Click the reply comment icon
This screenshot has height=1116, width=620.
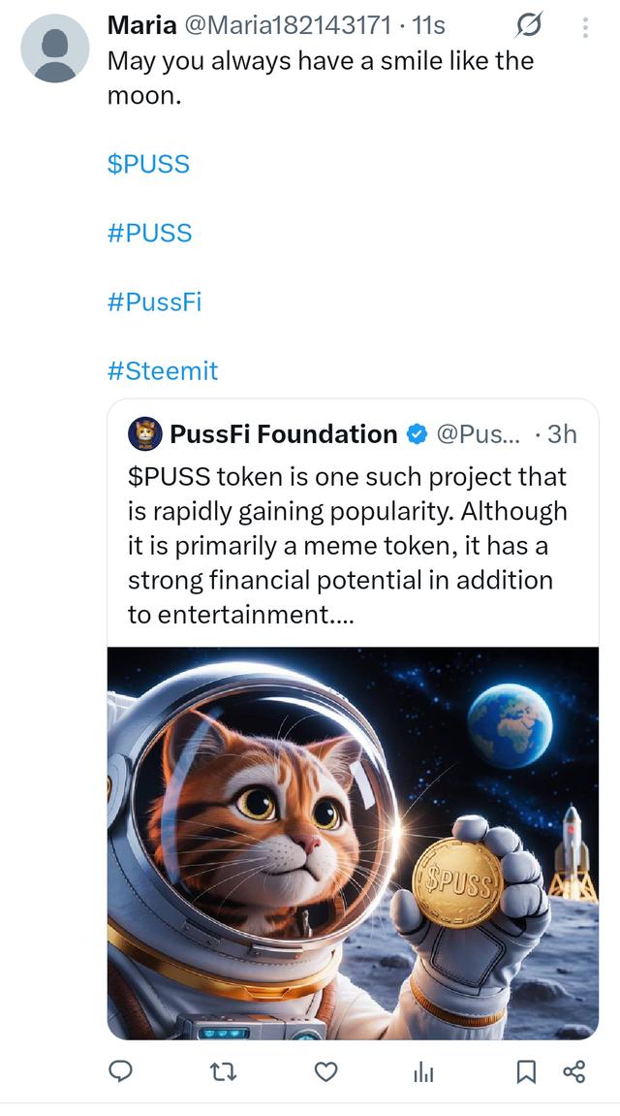tap(120, 1071)
